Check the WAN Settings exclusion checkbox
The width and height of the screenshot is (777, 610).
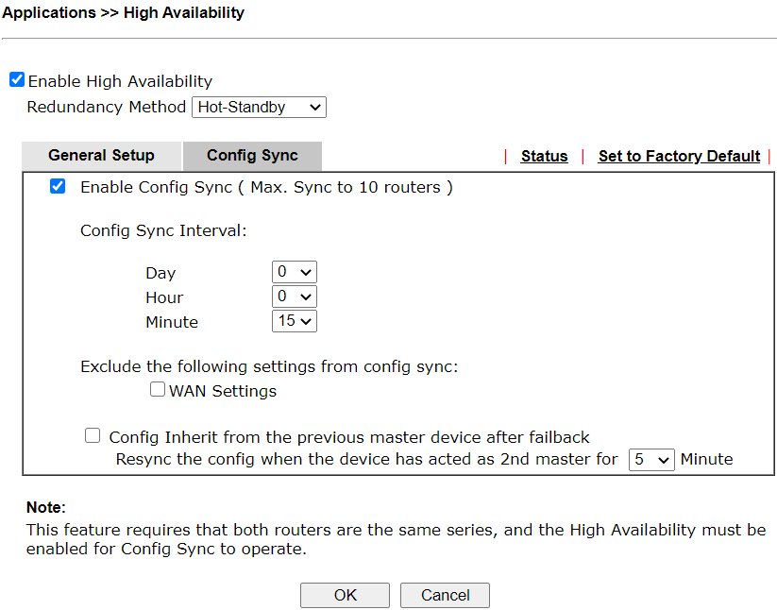click(157, 389)
